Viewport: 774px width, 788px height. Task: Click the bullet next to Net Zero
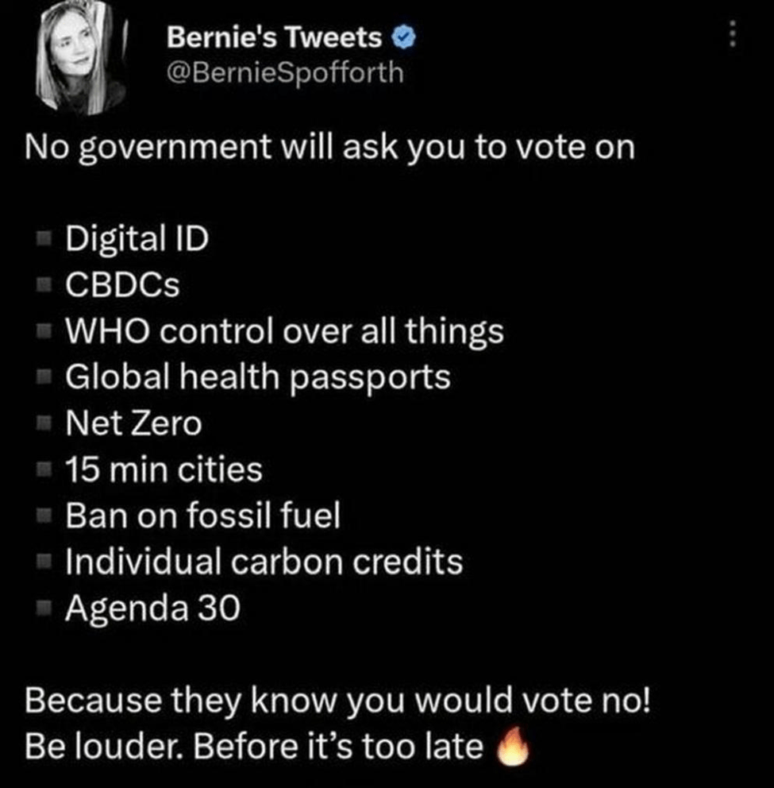(44, 423)
